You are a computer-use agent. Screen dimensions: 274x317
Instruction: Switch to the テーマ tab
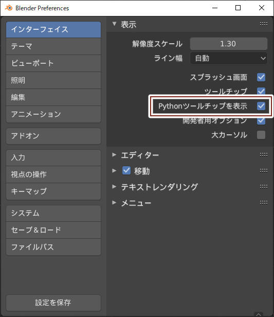53,46
